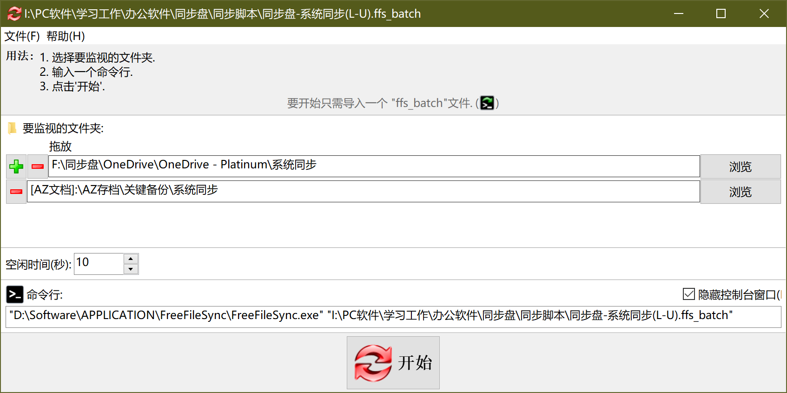
Task: Remove the [AZ文档] folder row
Action: [16, 192]
